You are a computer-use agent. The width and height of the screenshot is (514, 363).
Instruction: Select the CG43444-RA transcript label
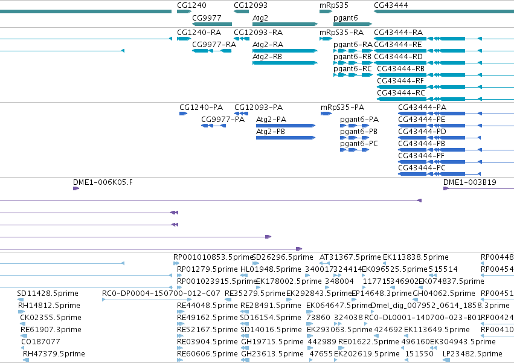click(x=398, y=33)
